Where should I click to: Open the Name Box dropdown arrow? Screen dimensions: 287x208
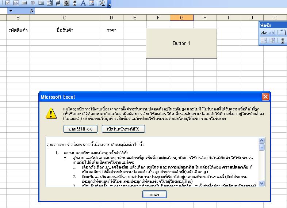click(11, 11)
